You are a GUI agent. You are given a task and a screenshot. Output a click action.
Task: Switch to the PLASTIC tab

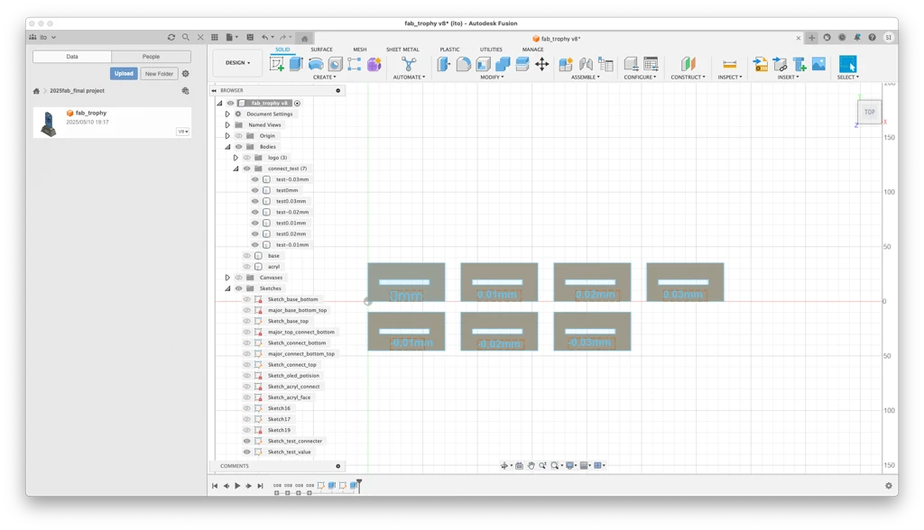tap(449, 50)
